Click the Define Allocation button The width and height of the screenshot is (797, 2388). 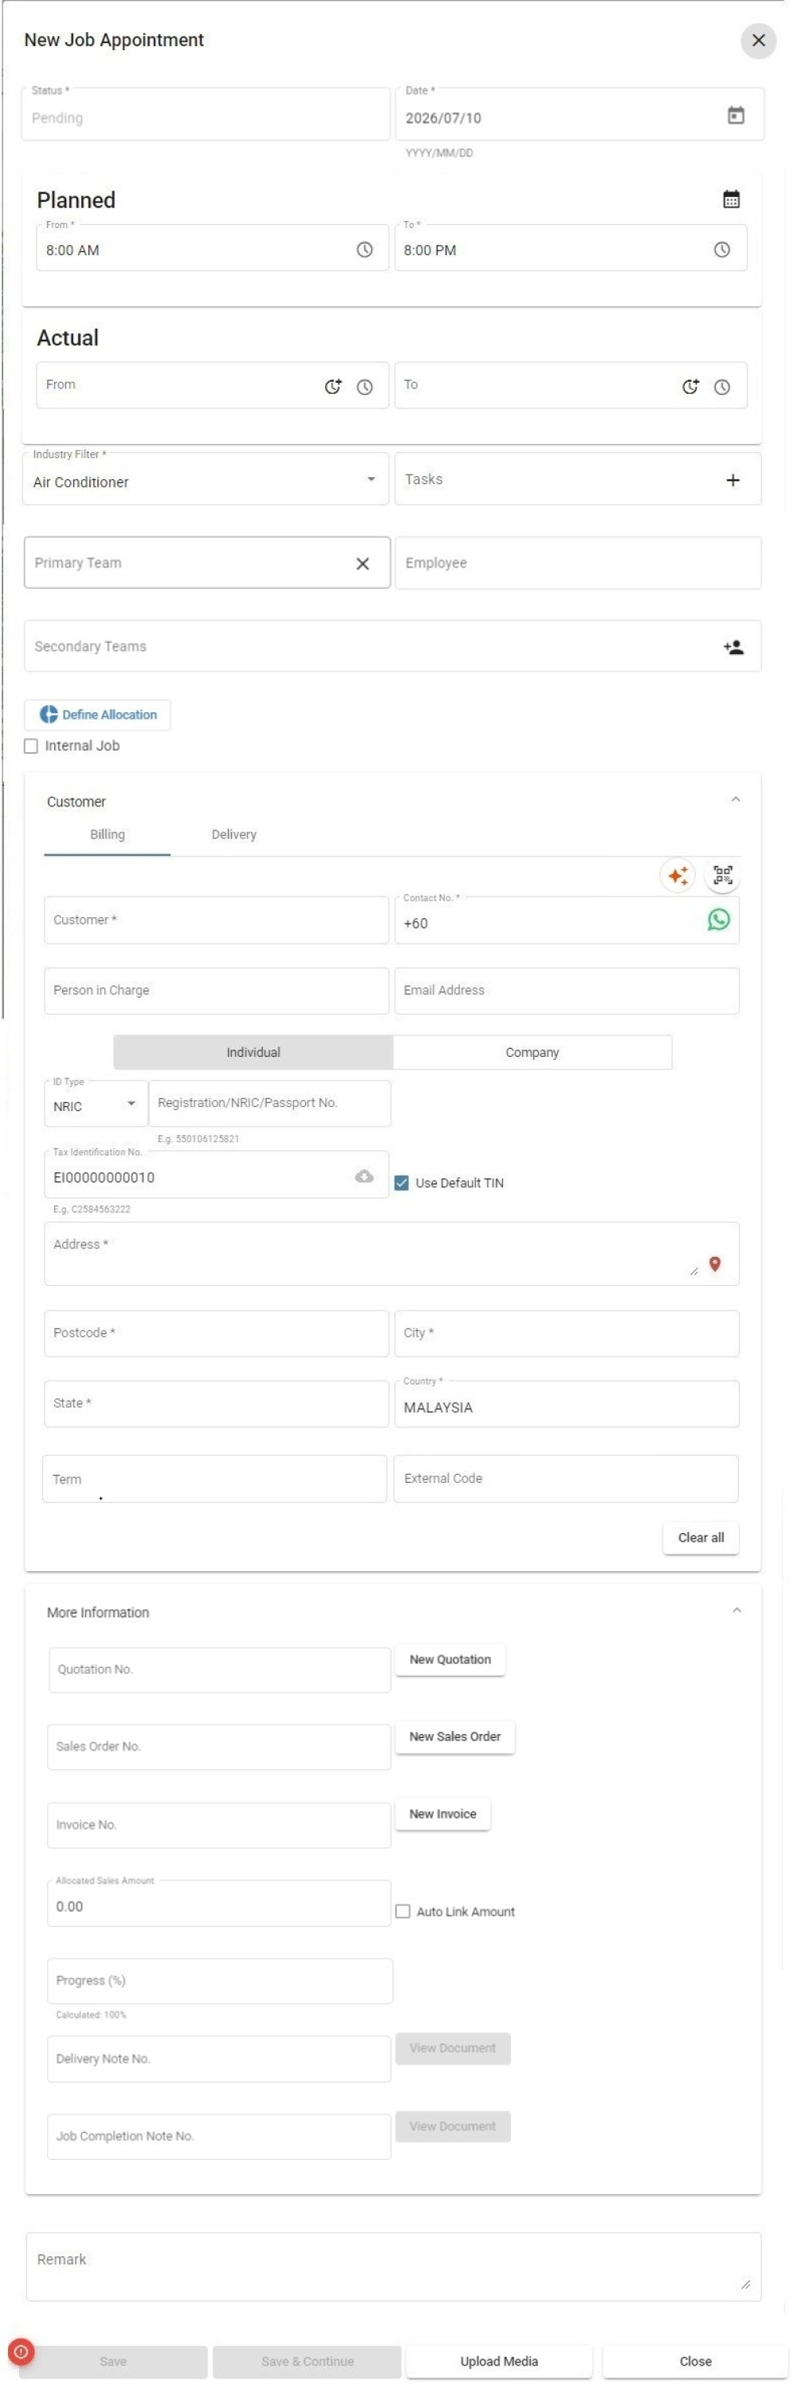(97, 715)
